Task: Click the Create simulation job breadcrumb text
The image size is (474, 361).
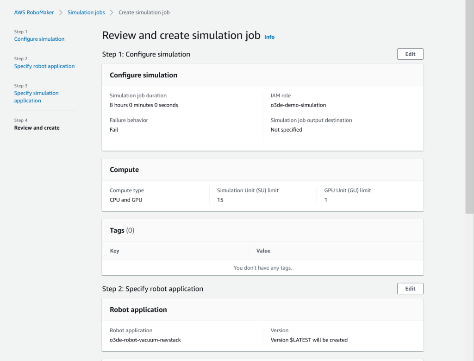Action: click(144, 13)
